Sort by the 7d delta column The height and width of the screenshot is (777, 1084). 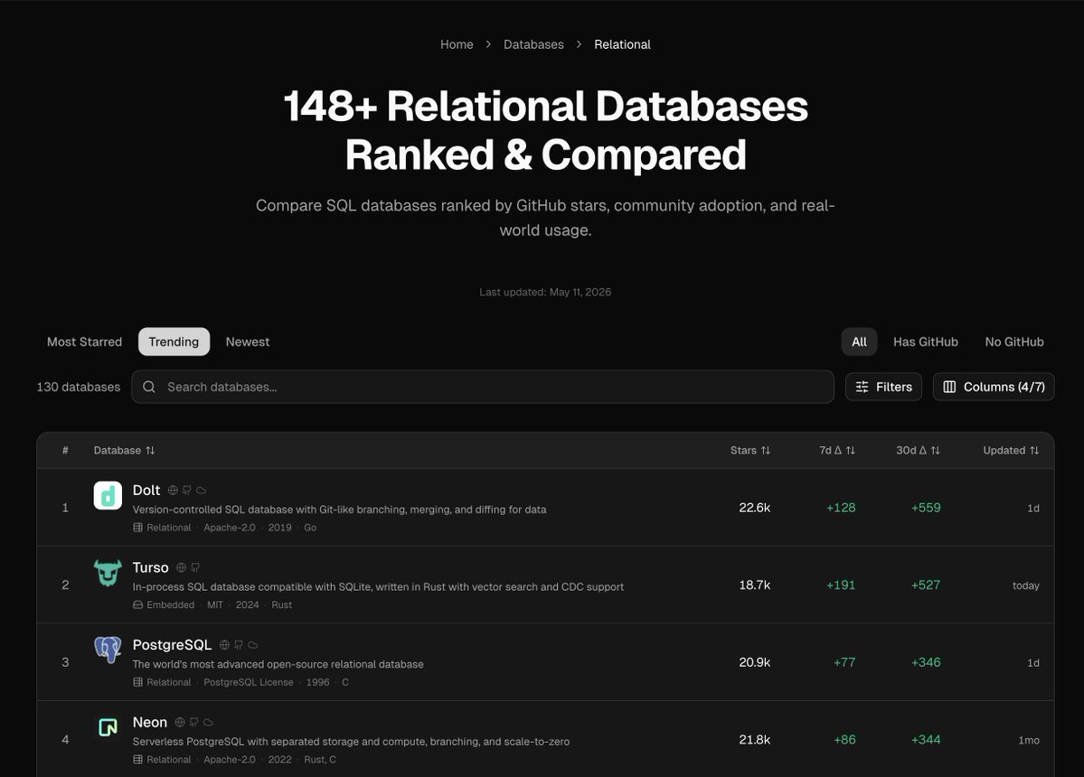[837, 450]
